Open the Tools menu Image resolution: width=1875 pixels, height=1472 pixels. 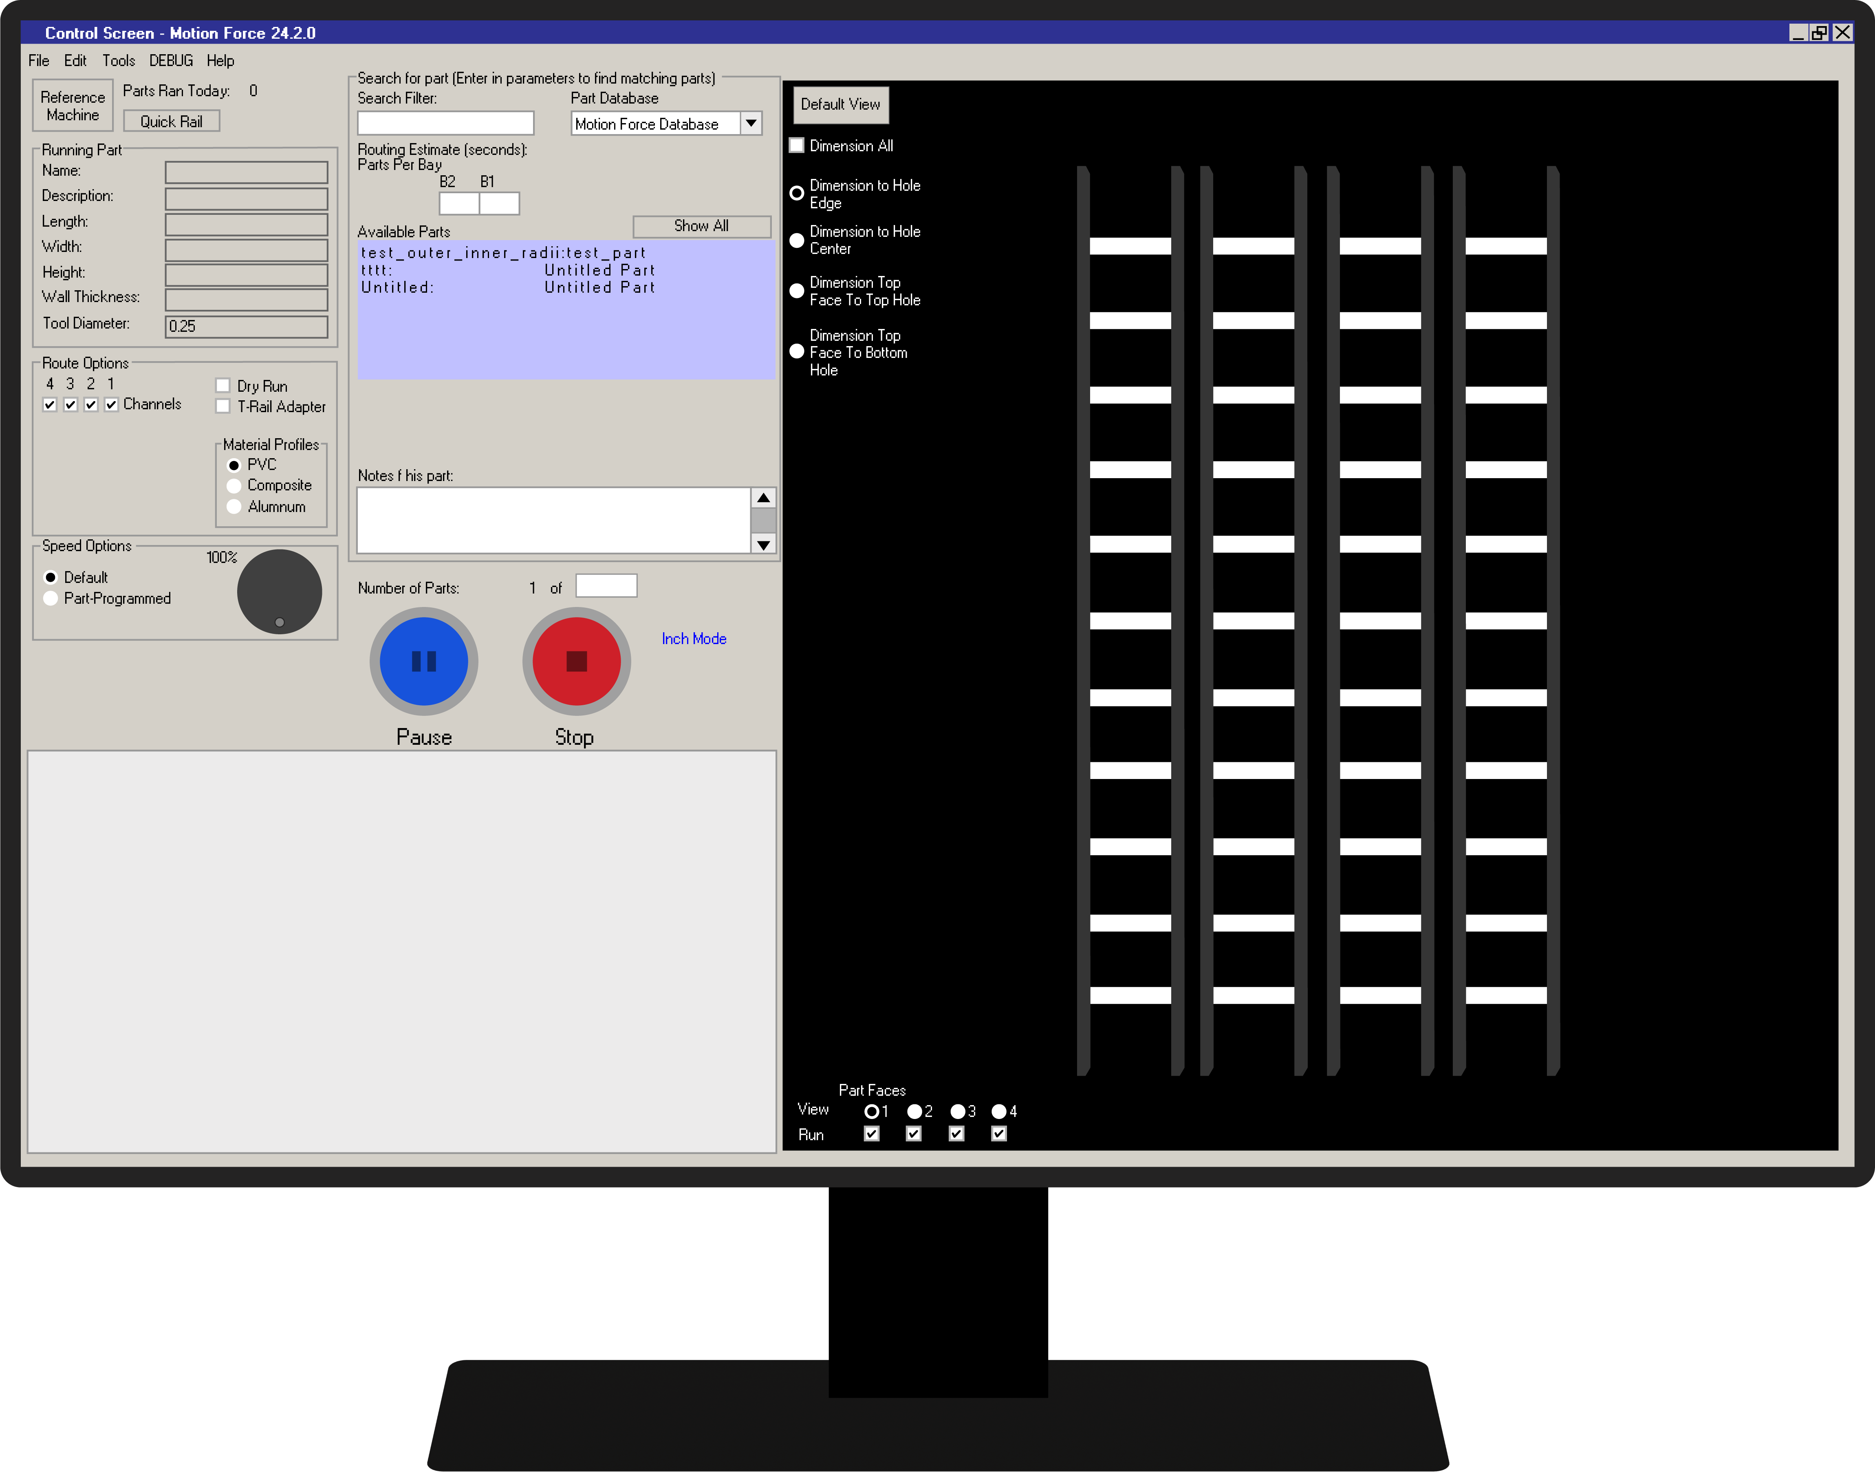click(x=119, y=60)
